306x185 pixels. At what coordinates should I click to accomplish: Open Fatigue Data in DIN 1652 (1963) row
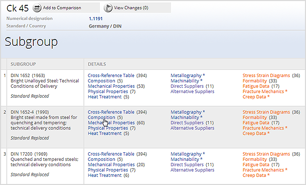point(256,86)
